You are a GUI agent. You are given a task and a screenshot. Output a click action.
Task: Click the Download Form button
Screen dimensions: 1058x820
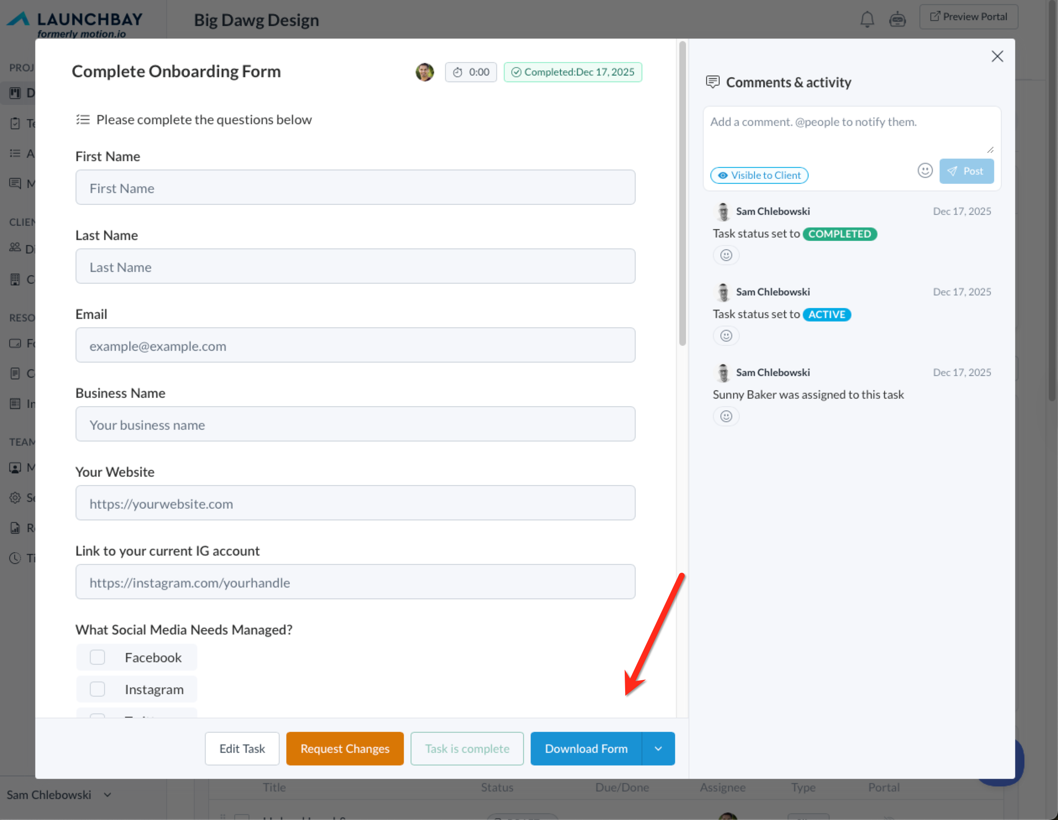[x=586, y=748]
